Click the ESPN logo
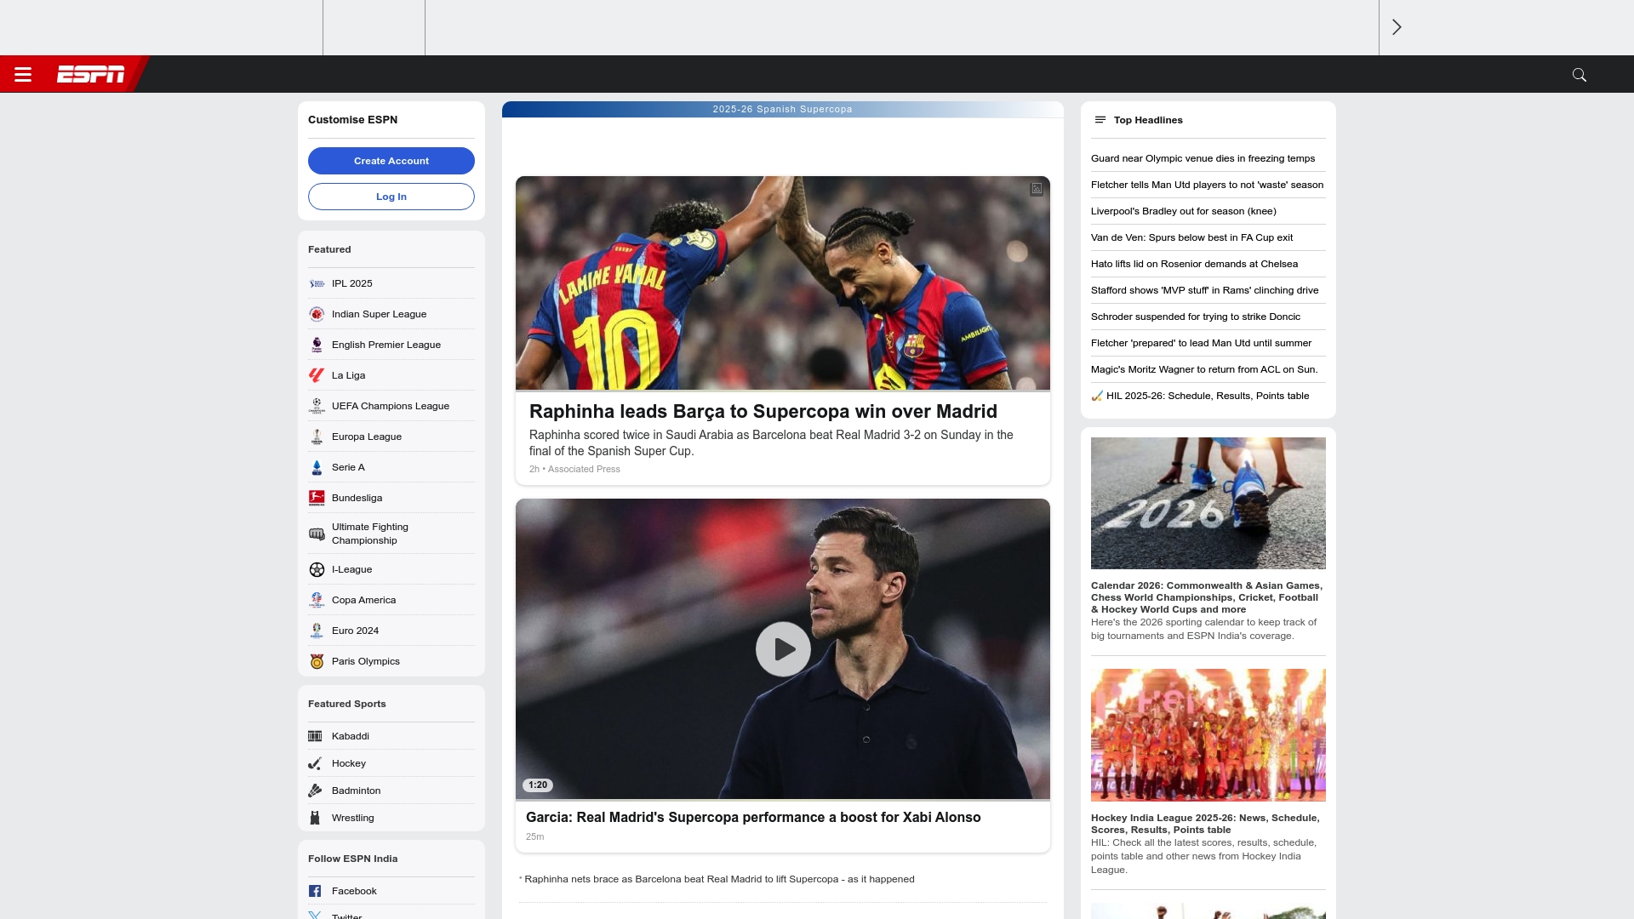This screenshot has height=919, width=1634. coord(90,75)
